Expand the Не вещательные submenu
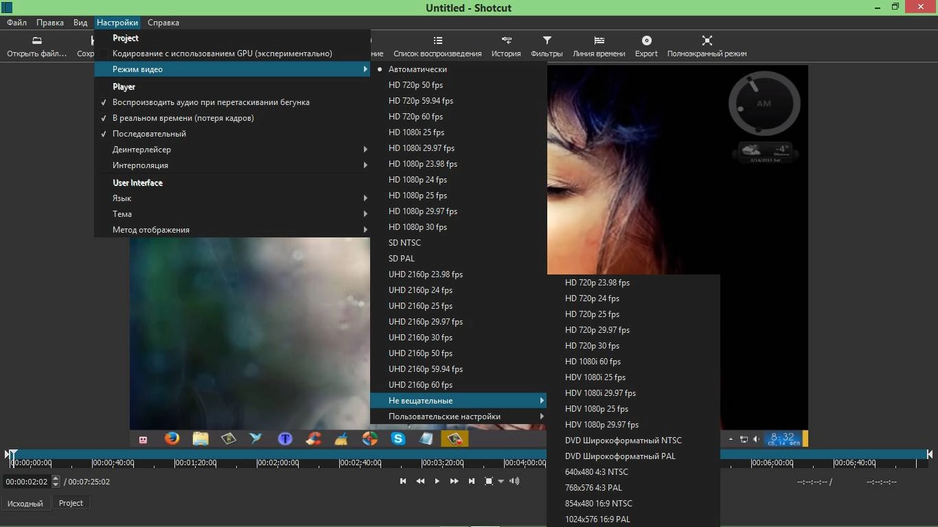Viewport: 938px width, 527px height. (x=459, y=401)
